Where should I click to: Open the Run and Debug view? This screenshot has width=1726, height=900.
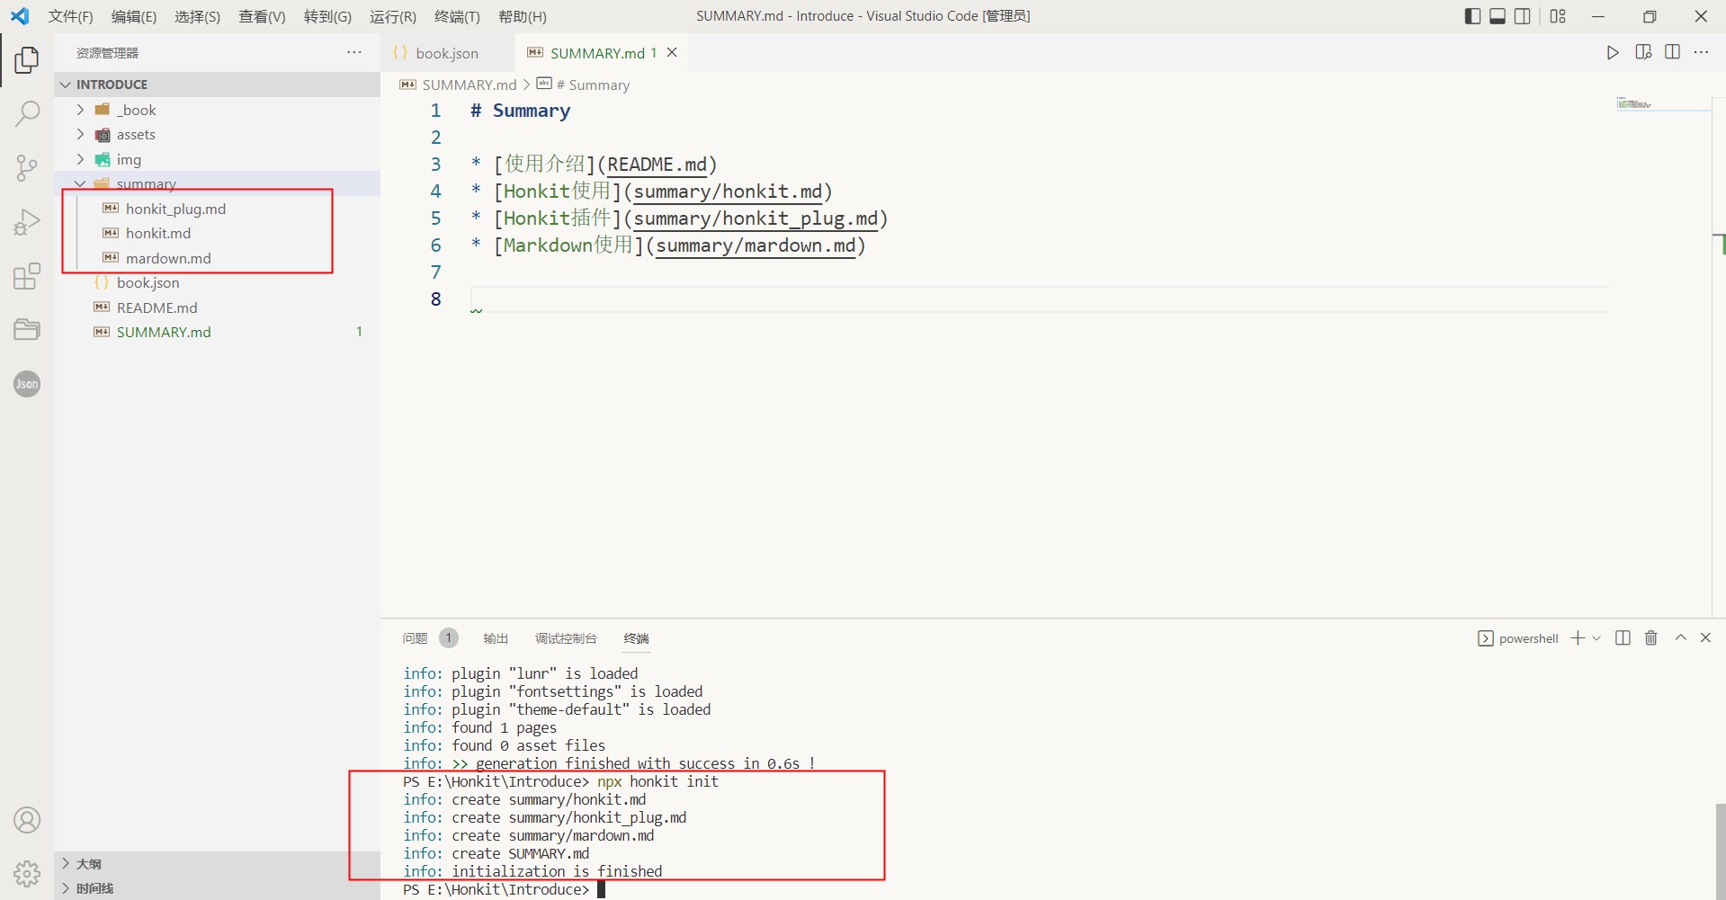tap(27, 221)
